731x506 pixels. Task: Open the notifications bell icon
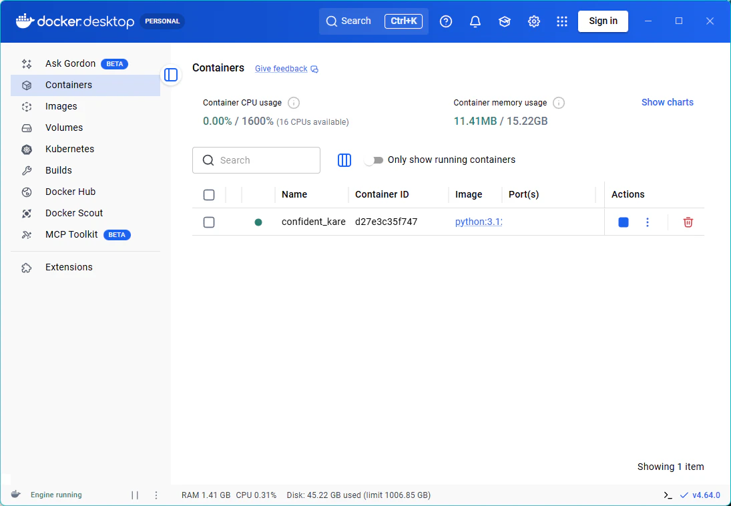(x=475, y=21)
